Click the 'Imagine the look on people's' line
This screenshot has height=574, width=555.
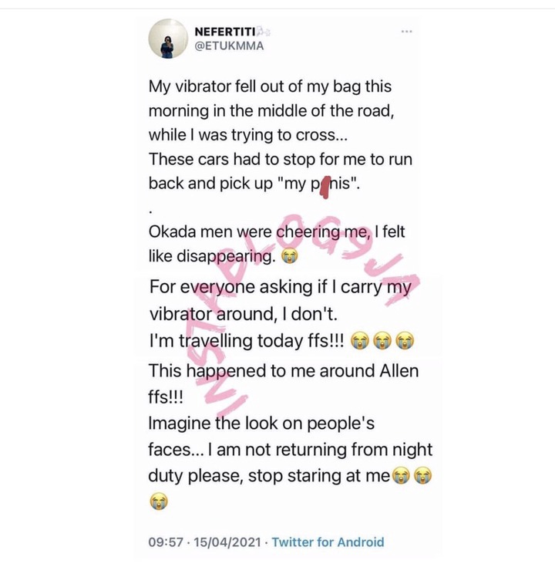pos(261,424)
